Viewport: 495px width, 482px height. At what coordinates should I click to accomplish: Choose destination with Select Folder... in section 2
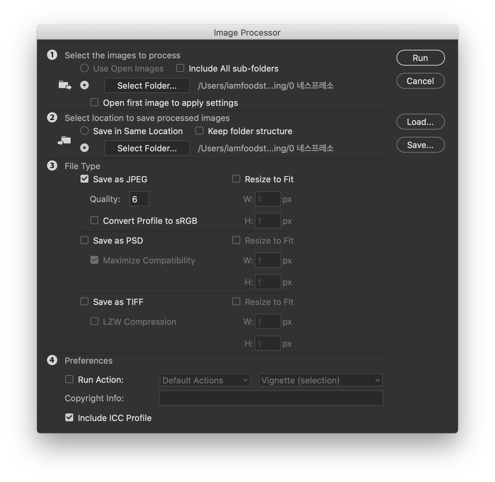[147, 148]
